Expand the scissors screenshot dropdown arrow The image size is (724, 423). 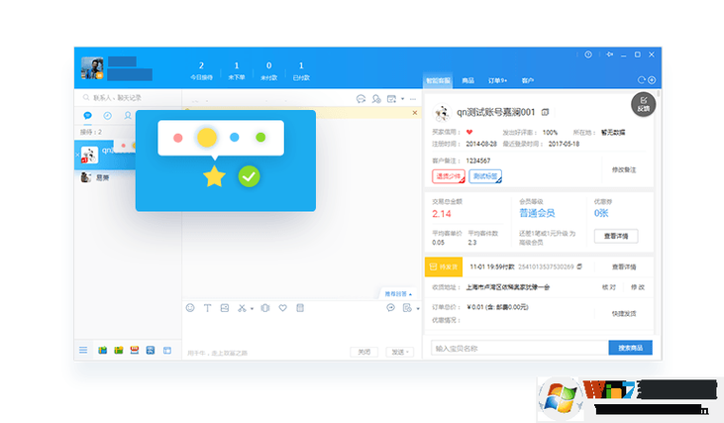click(x=253, y=308)
